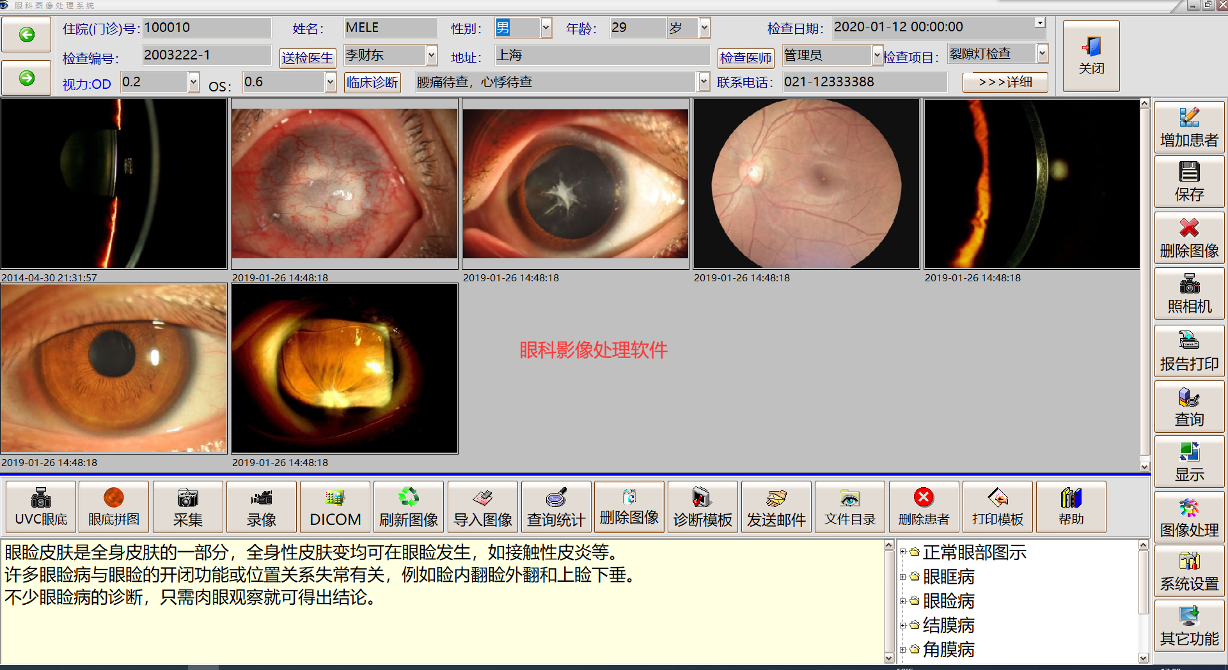
Task: Open the DICOM tool
Action: pos(335,506)
